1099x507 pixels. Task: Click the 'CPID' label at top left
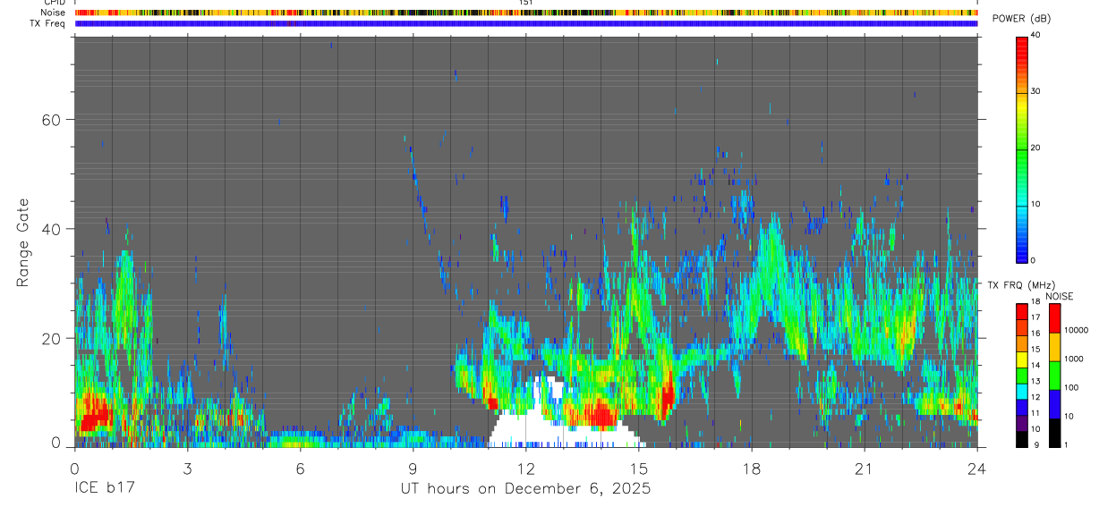(x=54, y=3)
